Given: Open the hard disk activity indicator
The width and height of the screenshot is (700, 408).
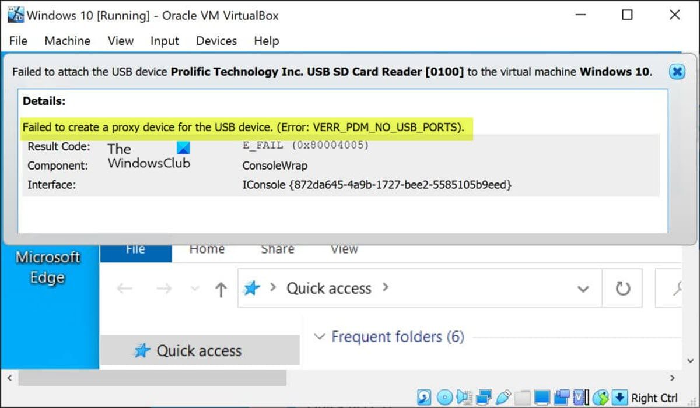Looking at the screenshot, I should coord(424,397).
